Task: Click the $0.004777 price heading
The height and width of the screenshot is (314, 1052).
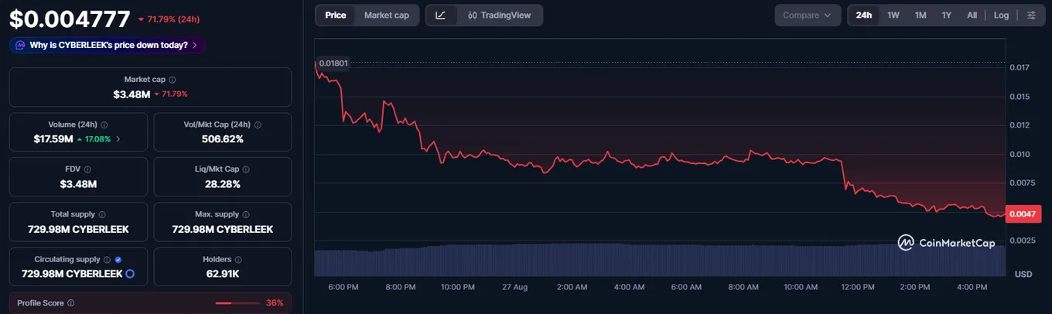Action: (x=69, y=19)
